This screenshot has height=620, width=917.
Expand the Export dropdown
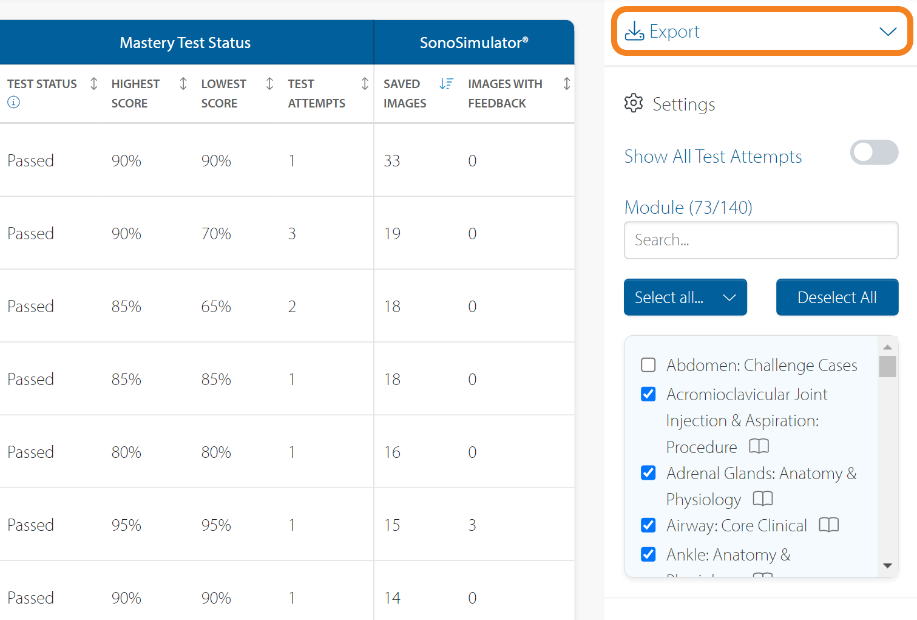click(888, 31)
